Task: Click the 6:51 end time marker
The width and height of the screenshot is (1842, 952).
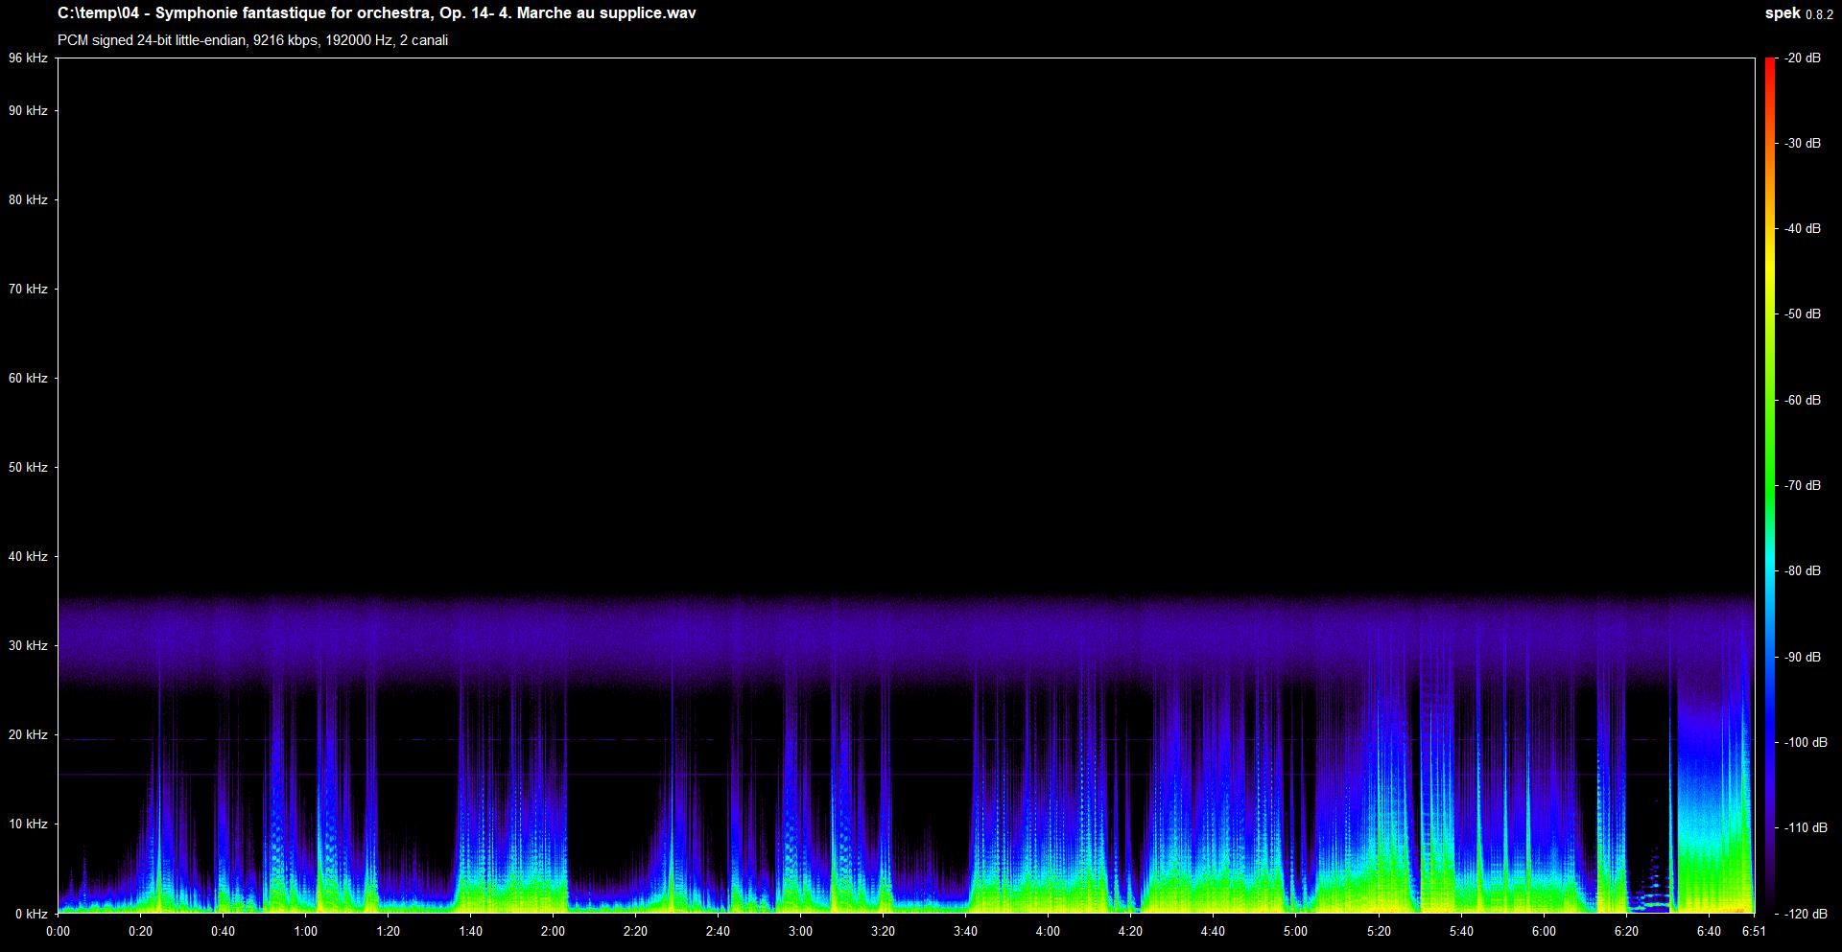Action: point(1754,931)
